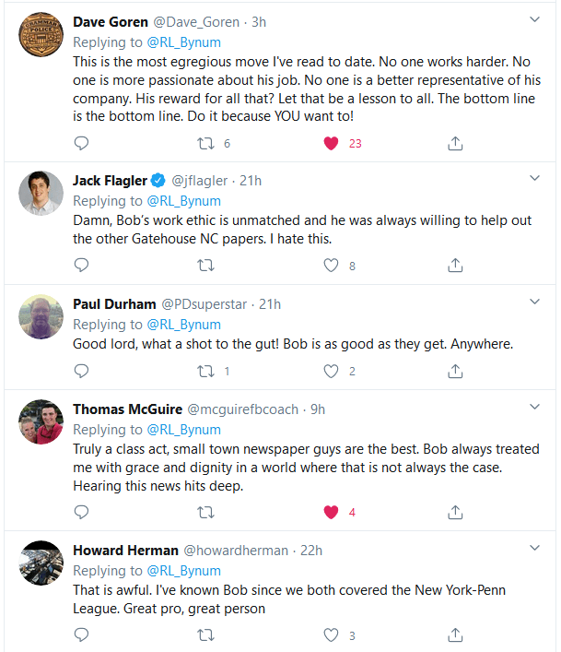Share Thomas McGuire's tweet
561x652 pixels.
[454, 512]
